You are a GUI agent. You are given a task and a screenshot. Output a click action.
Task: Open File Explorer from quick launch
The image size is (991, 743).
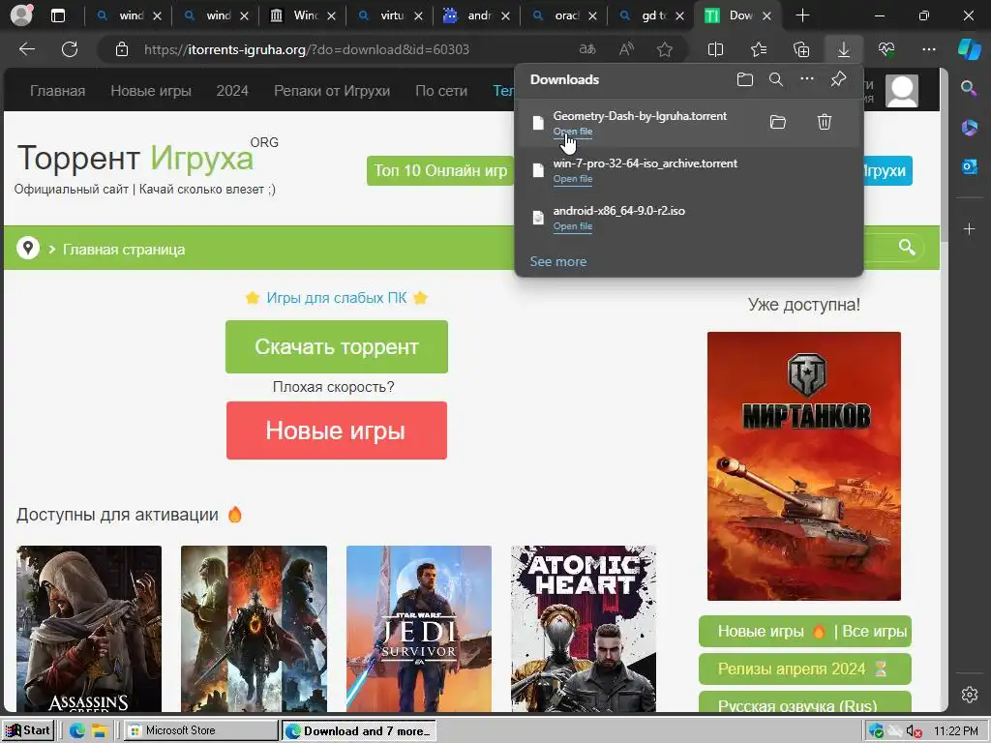coord(100,731)
